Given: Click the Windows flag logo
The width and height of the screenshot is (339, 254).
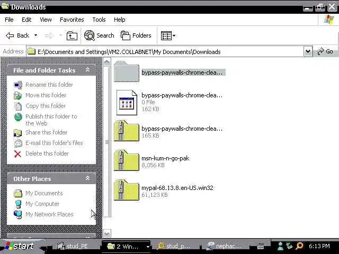Looking at the screenshot, I should tap(328, 20).
